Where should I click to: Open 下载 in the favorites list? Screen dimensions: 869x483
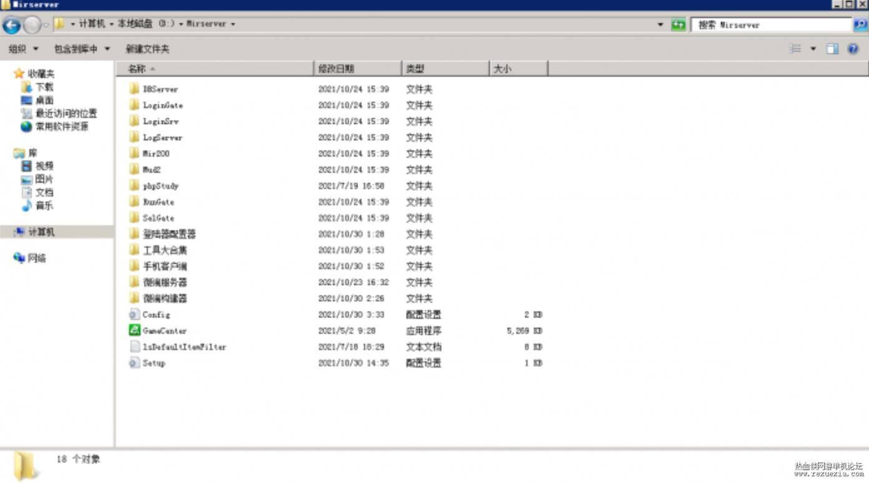[44, 87]
